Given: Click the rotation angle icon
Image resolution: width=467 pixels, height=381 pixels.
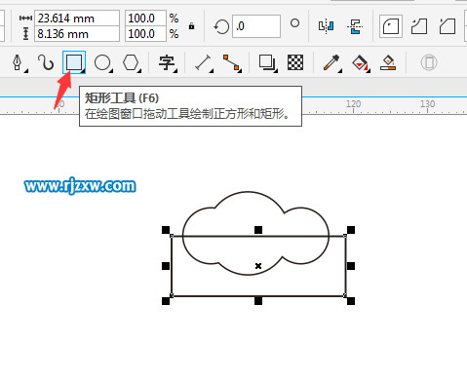Looking at the screenshot, I should [221, 26].
